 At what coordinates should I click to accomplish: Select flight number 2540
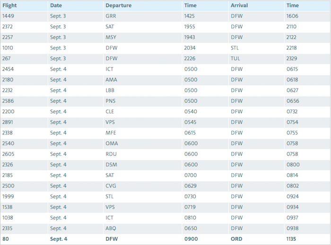[x=8, y=143]
